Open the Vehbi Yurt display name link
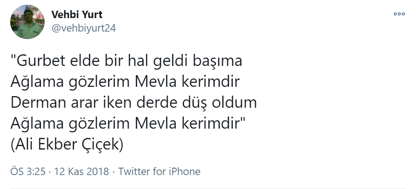Screen dimensions: 416x189 point(77,14)
